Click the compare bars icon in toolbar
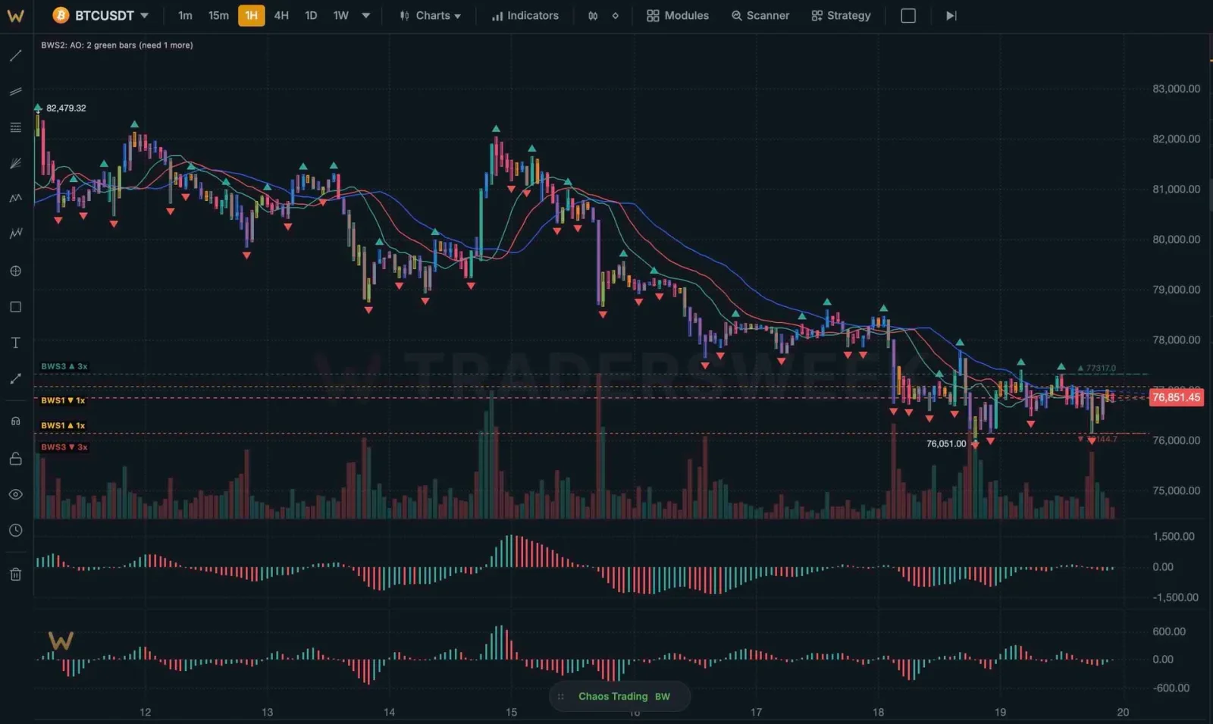1213x724 pixels. (593, 15)
